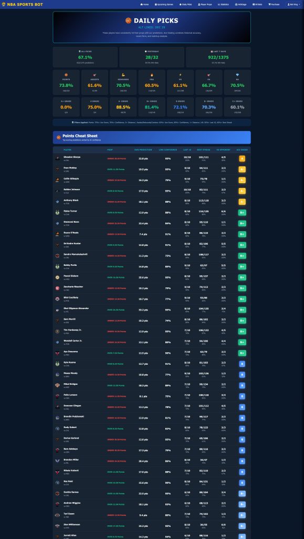Click the team logo next to Shaedon Sharpe
The image size is (304, 539).
[58, 158]
